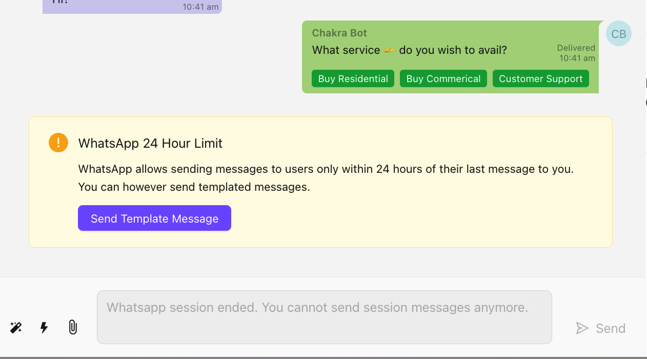Click the 10:41 am timestamp on the user message

pos(201,7)
